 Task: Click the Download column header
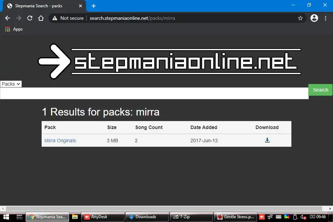267,127
